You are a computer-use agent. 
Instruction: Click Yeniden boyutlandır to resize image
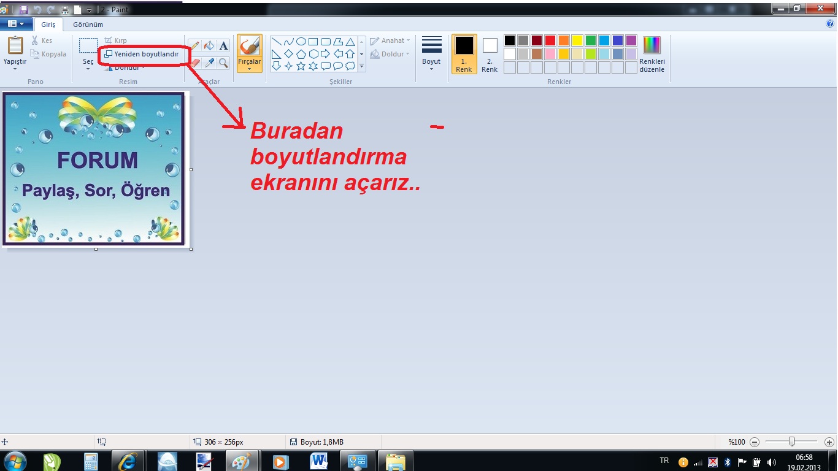click(141, 54)
